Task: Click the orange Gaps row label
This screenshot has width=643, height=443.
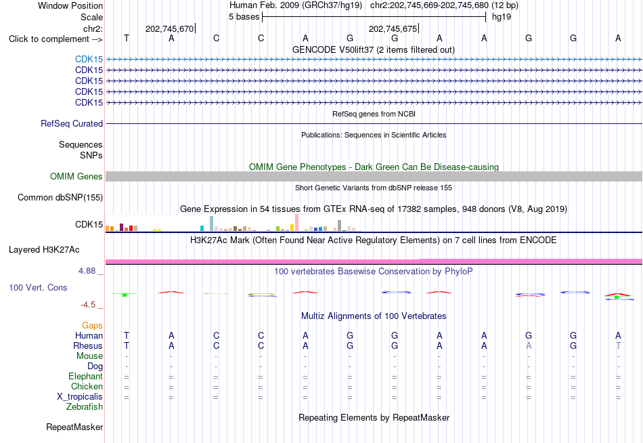Action: [92, 326]
